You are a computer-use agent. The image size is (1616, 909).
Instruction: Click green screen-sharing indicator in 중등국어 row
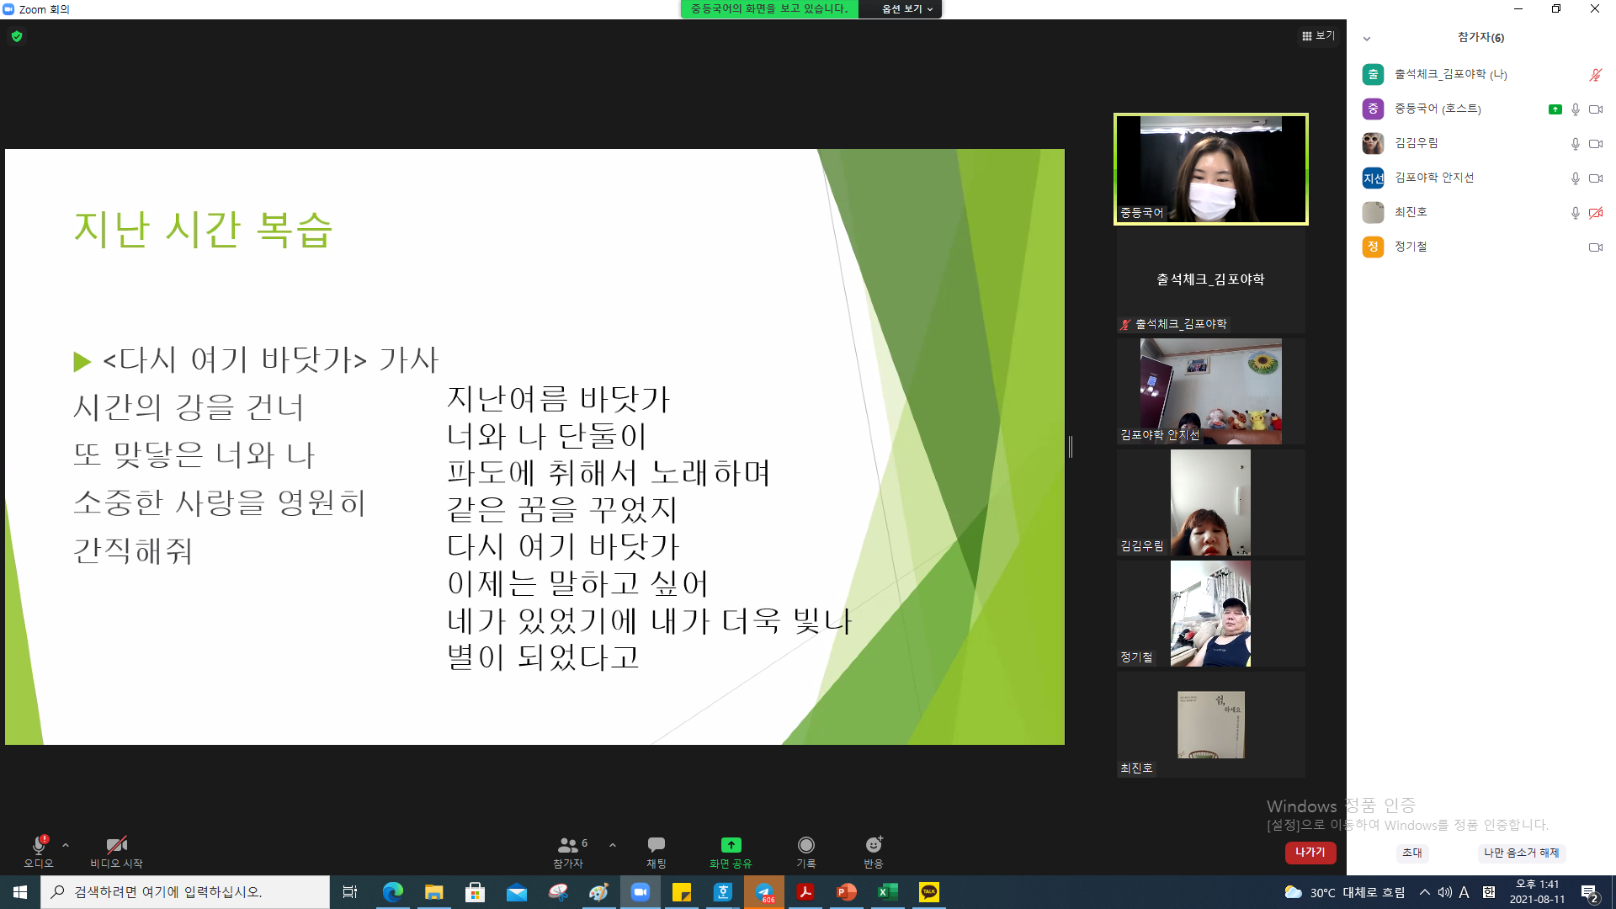(x=1555, y=109)
